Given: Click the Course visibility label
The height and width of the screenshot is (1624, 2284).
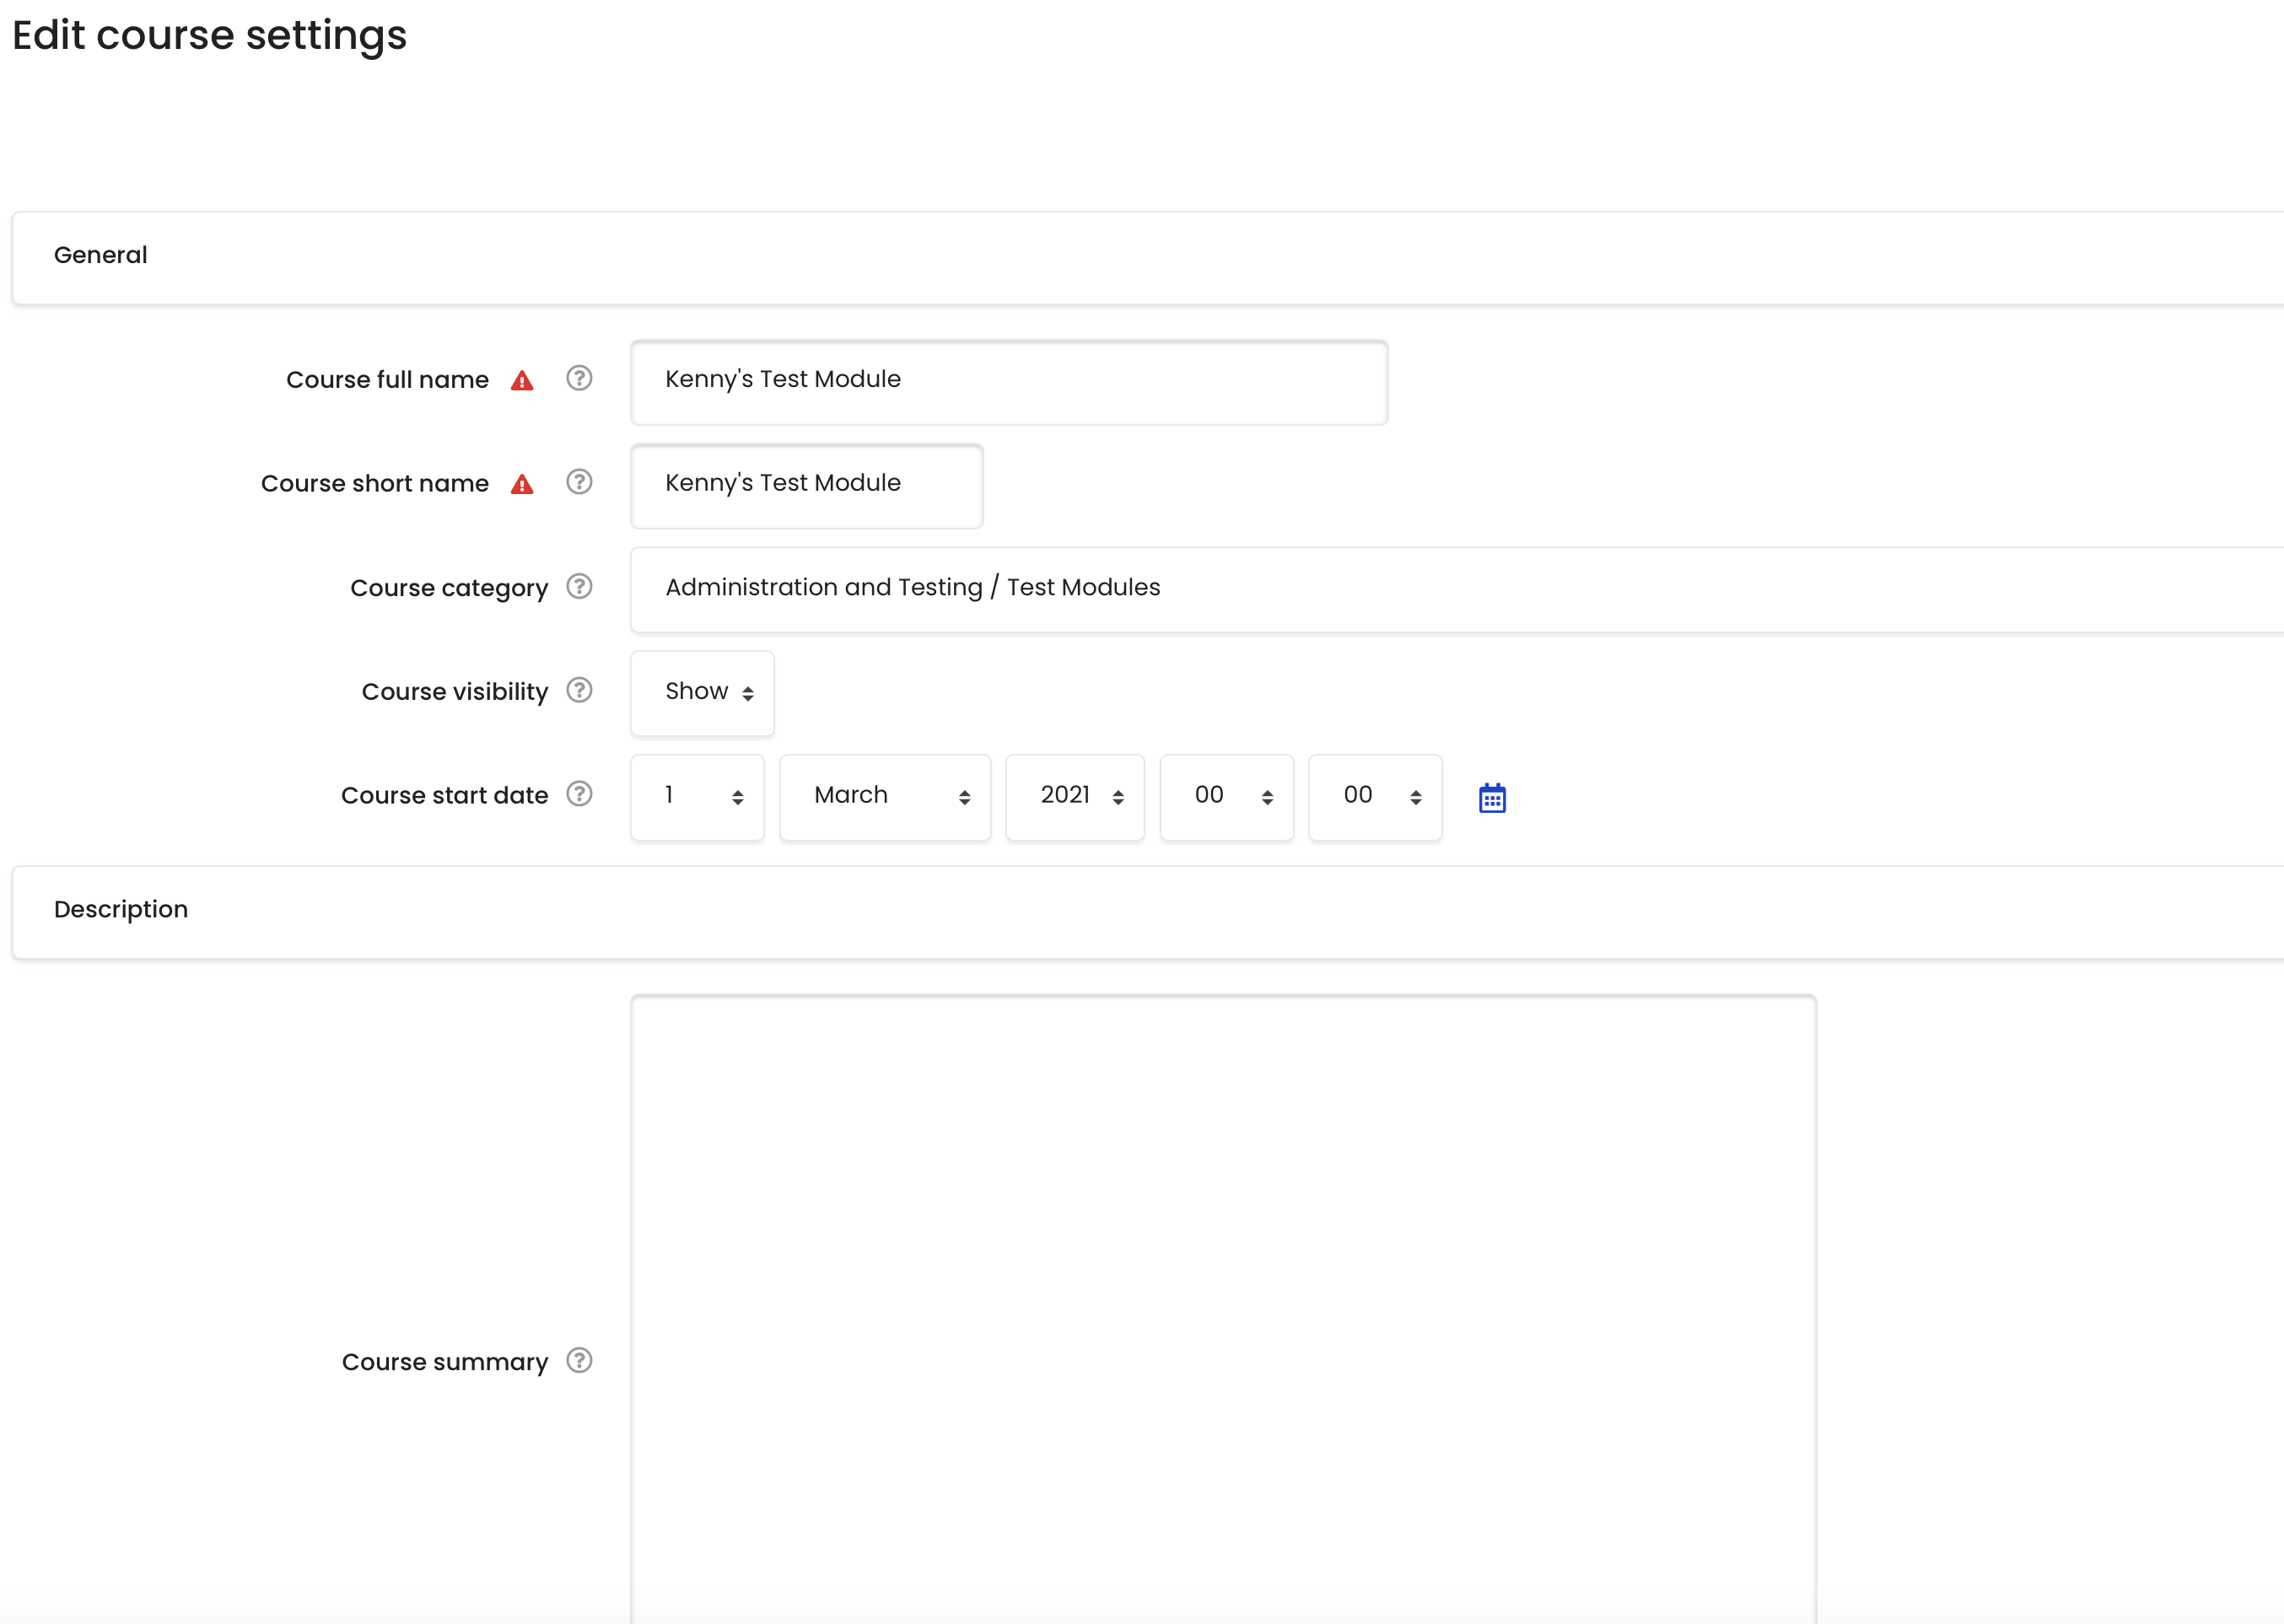Looking at the screenshot, I should click(x=455, y=692).
